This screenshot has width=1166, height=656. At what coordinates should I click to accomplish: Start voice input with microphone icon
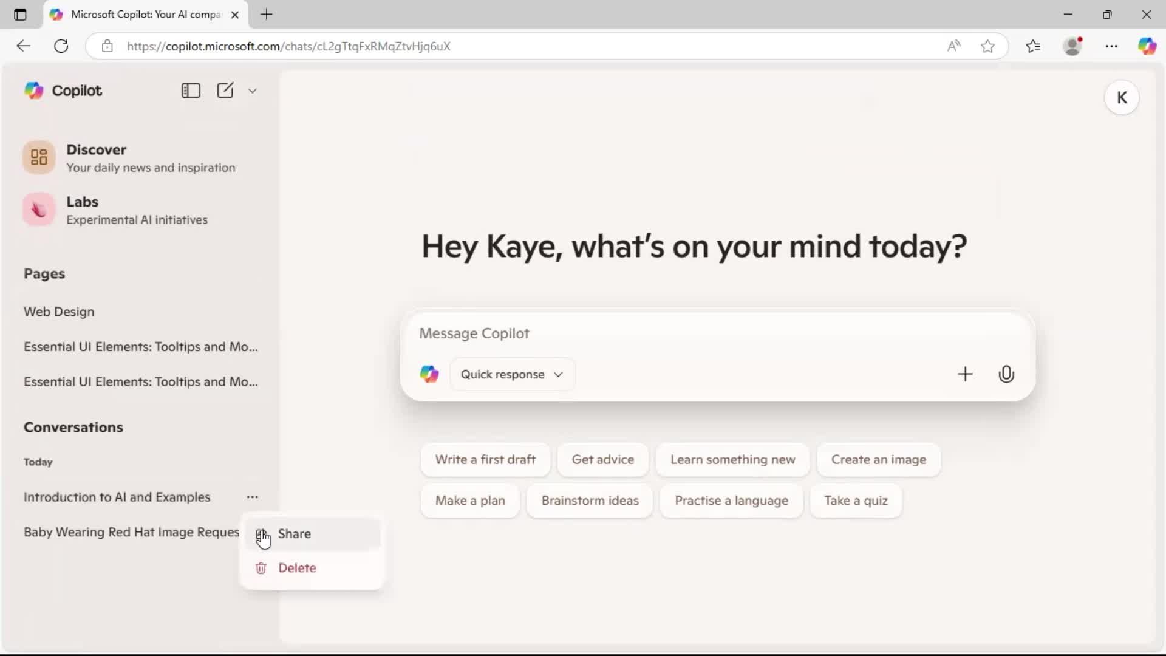1006,374
